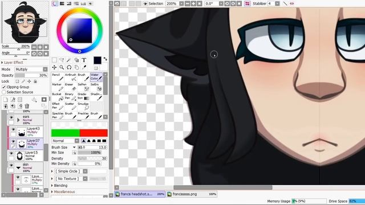The image size is (365, 205).
Task: Select the Scatter brush tool
Action: click(71, 106)
